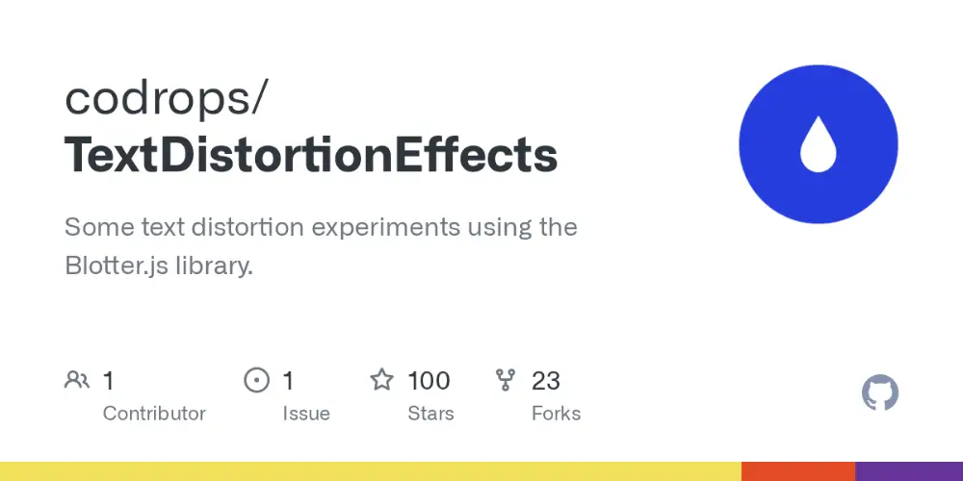Click the GitHub octocat logo
This screenshot has height=481, width=963.
click(x=880, y=392)
